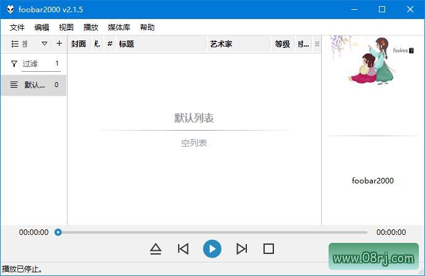
Task: Open the 视图 menu
Action: point(66,28)
